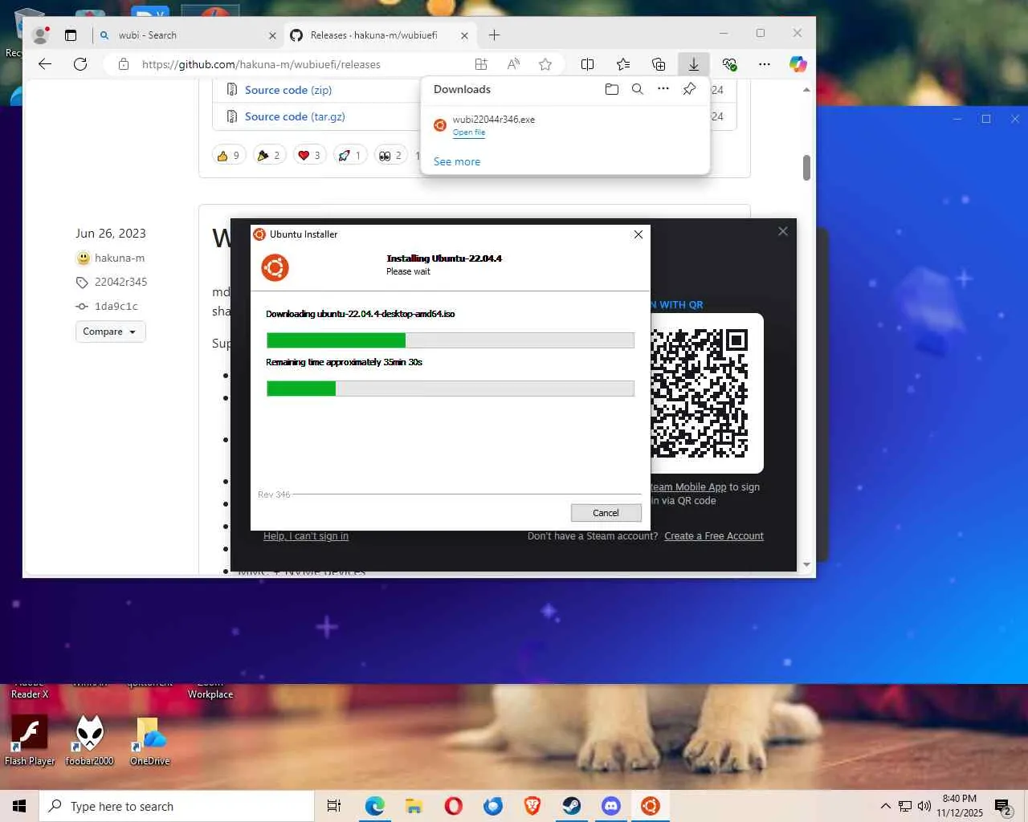This screenshot has height=822, width=1028.
Task: Click the overall installation progress bar
Action: pyautogui.click(x=451, y=389)
